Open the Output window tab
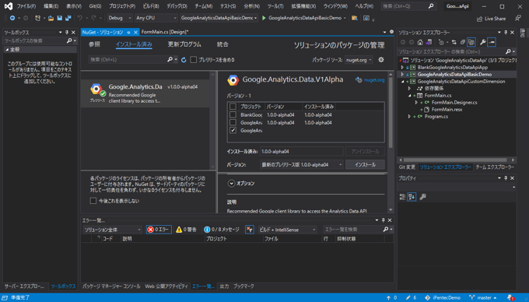The width and height of the screenshot is (529, 302). click(224, 286)
